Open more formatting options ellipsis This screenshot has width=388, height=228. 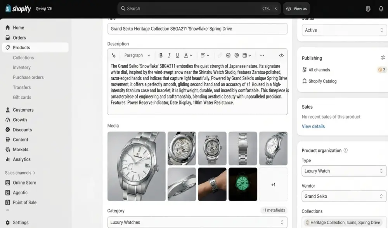coord(262,55)
